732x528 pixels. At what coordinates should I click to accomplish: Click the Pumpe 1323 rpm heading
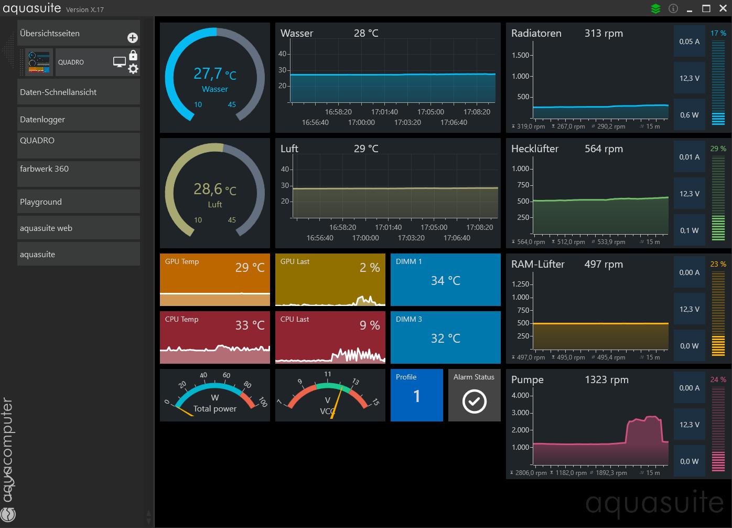[x=570, y=379]
